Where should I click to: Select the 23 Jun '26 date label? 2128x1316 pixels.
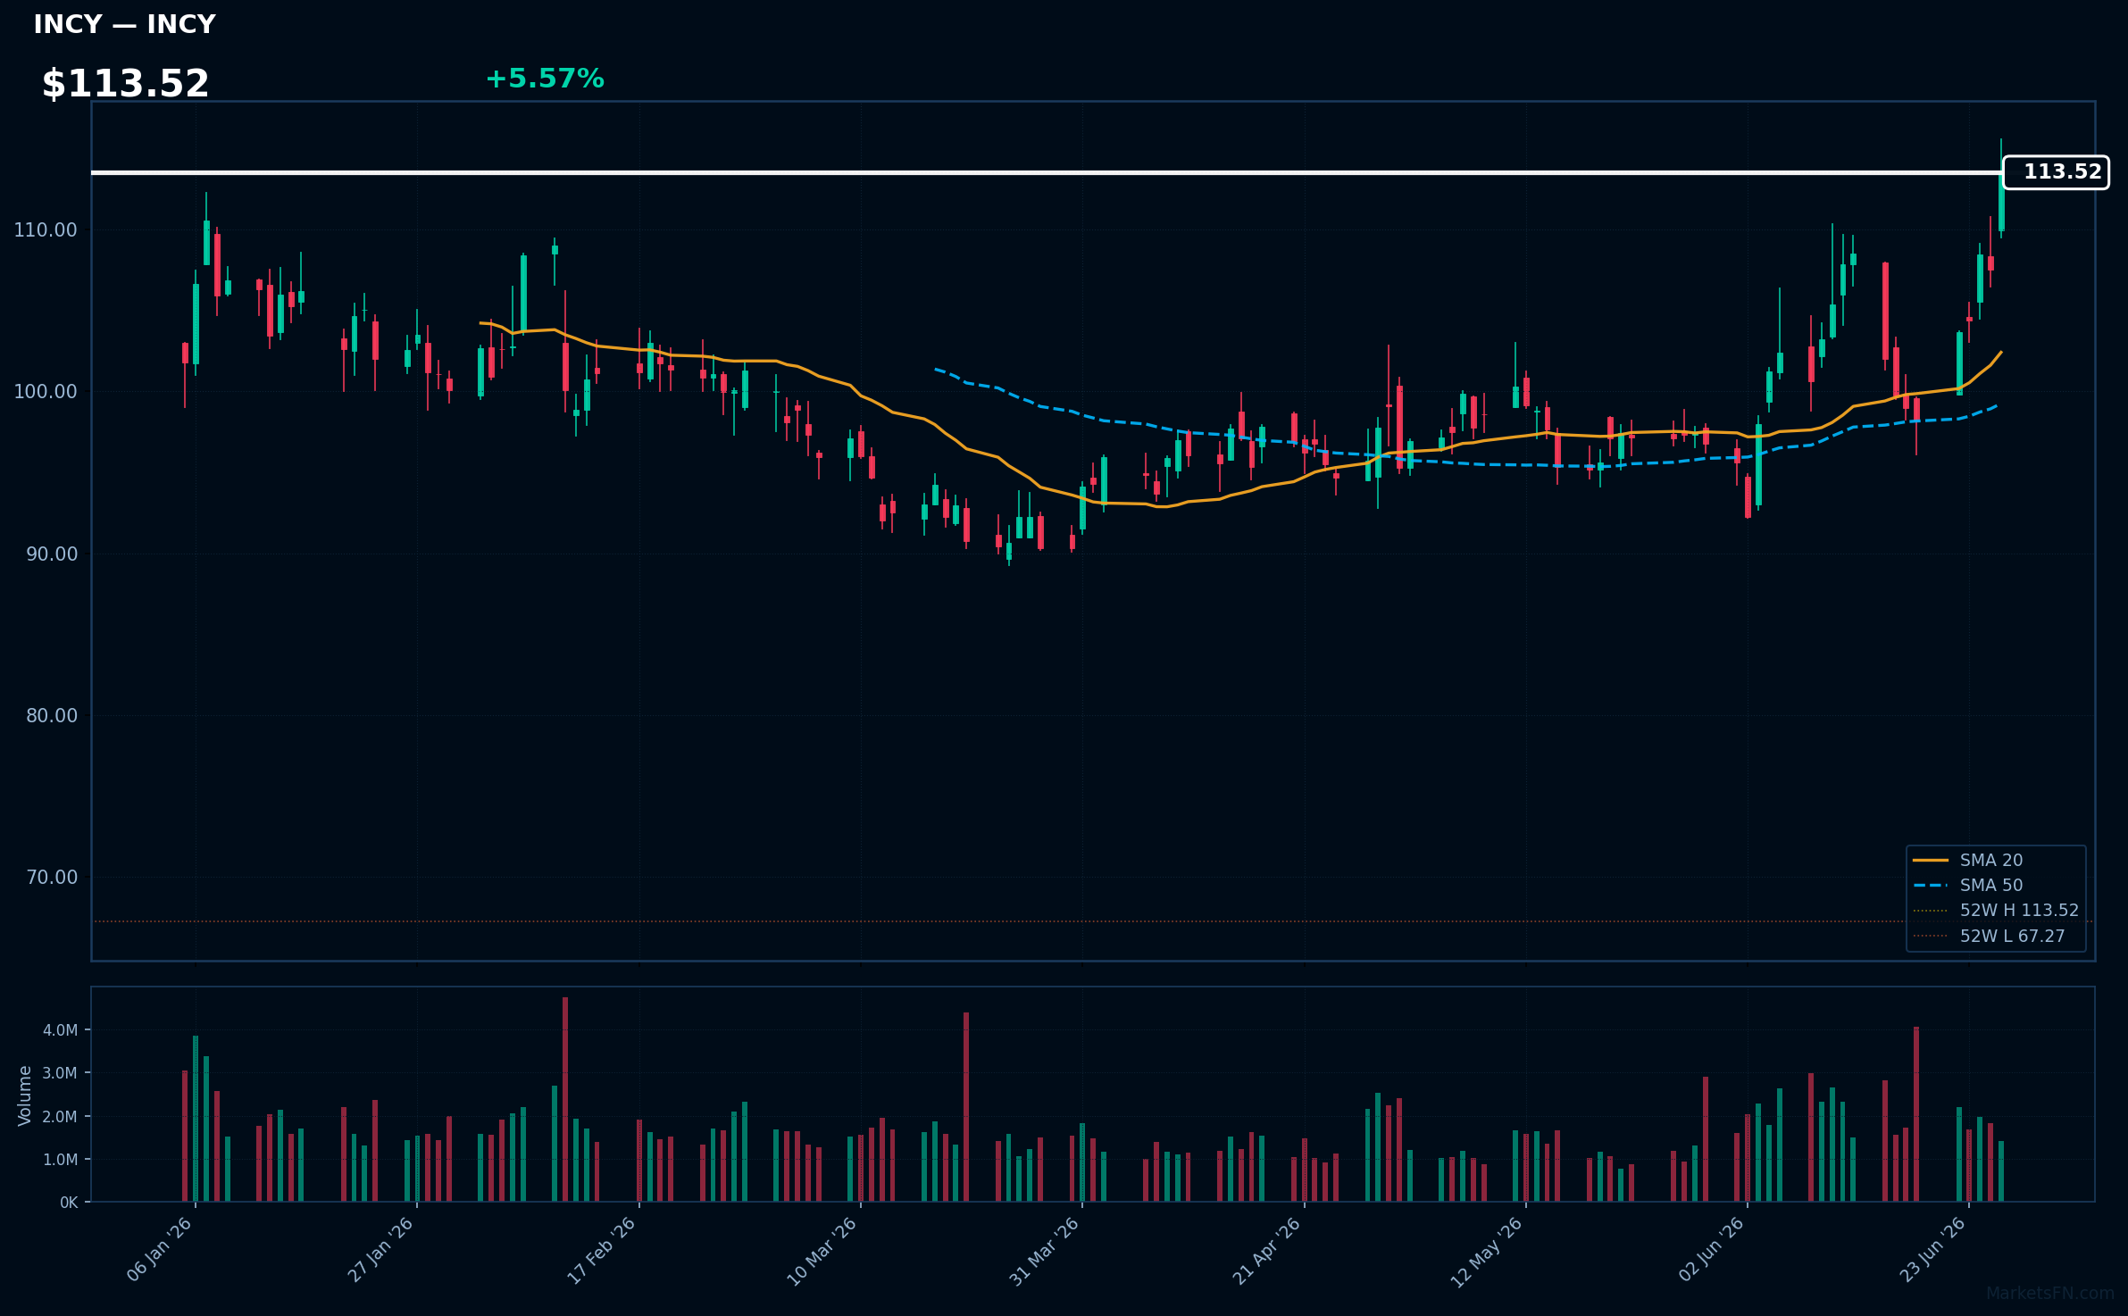click(x=1932, y=1250)
